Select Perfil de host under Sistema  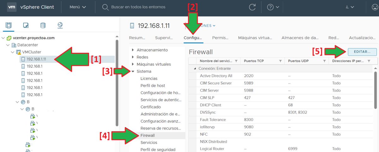tap(153, 86)
